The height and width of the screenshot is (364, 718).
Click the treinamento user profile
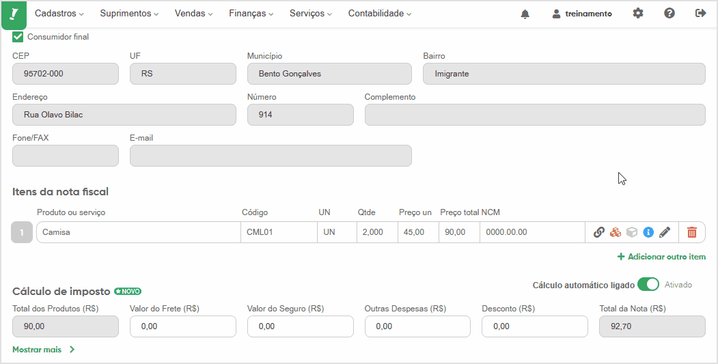coord(582,14)
